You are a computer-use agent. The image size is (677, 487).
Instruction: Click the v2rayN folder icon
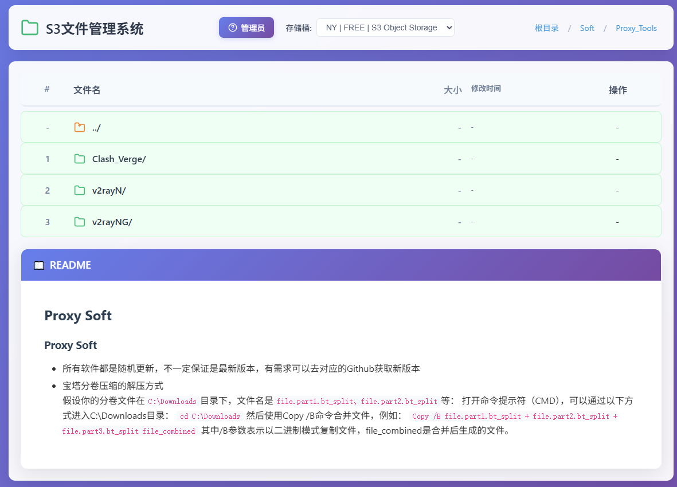pos(80,190)
